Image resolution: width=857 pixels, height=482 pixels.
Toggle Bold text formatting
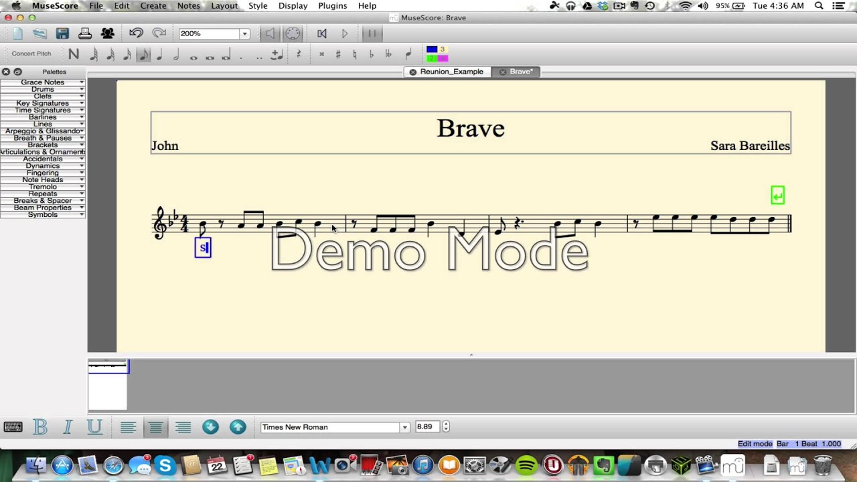40,427
